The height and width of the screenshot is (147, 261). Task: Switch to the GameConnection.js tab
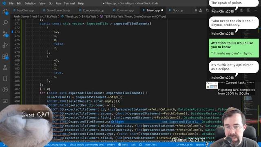(x=58, y=10)
